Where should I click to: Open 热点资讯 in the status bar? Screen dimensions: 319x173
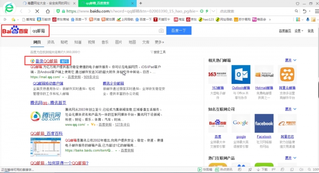point(224,169)
